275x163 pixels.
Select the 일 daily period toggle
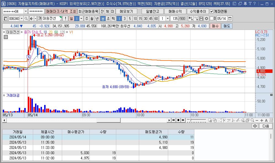tap(72, 19)
